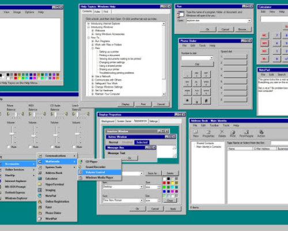The width and height of the screenshot is (288, 231).
Task: Click the pound key on Phone Dialer keypad
Action: tap(206, 100)
